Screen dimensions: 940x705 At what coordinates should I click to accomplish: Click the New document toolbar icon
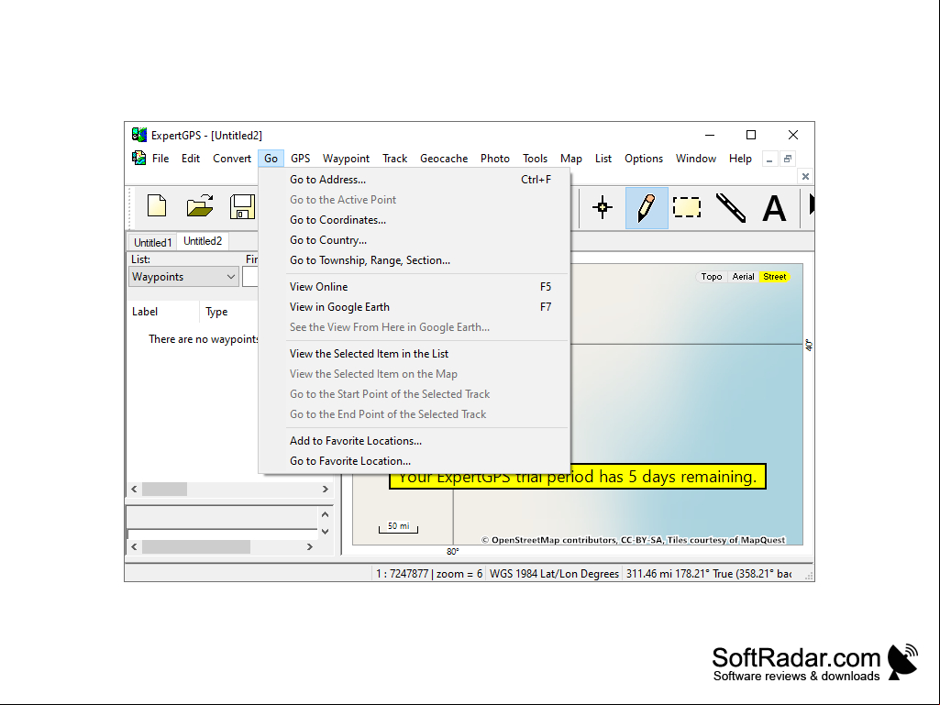pos(157,206)
